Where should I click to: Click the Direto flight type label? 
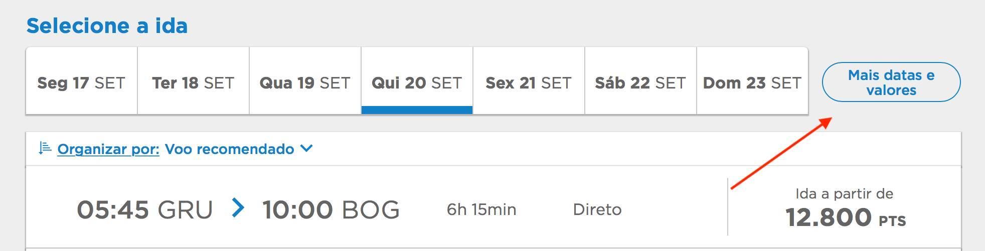[x=597, y=209]
